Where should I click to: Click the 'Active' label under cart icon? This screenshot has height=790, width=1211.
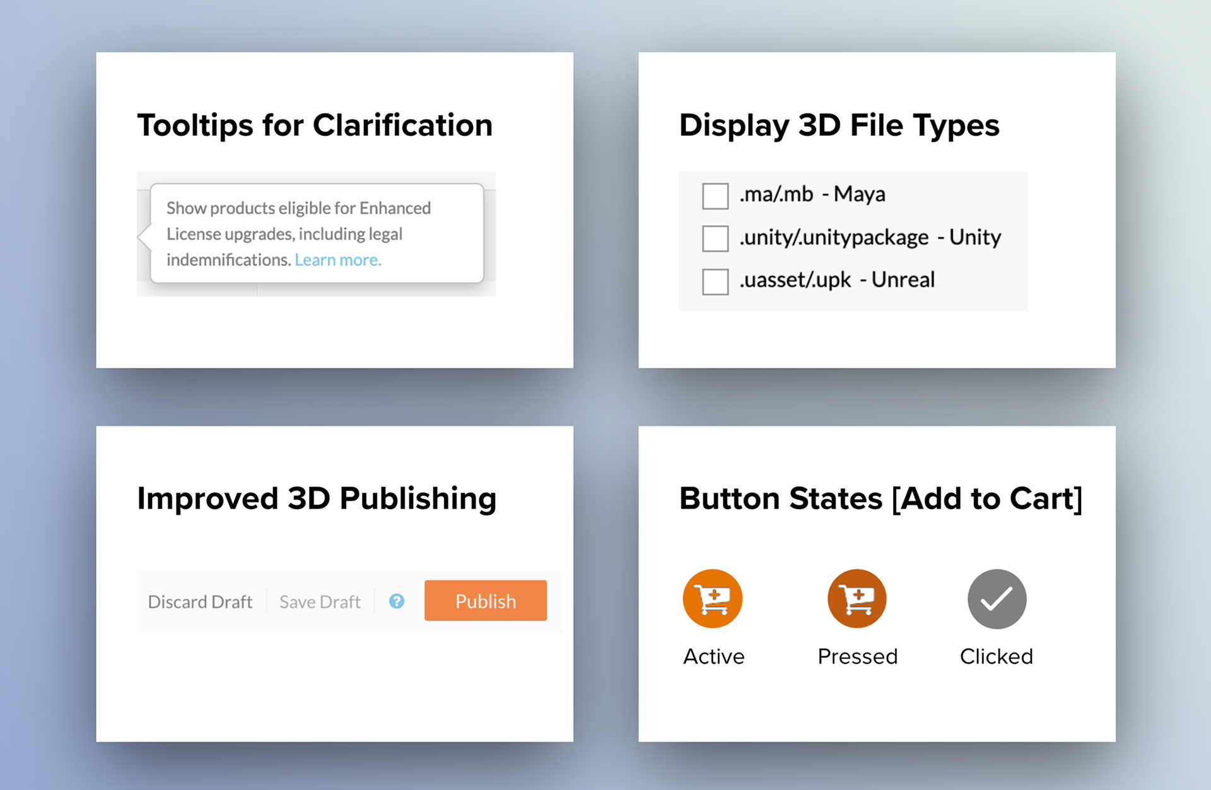713,656
